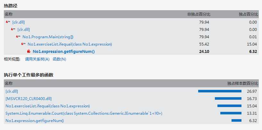Open ifequal link in most-work functions list
The height and width of the screenshot is (130, 262).
coord(47,106)
